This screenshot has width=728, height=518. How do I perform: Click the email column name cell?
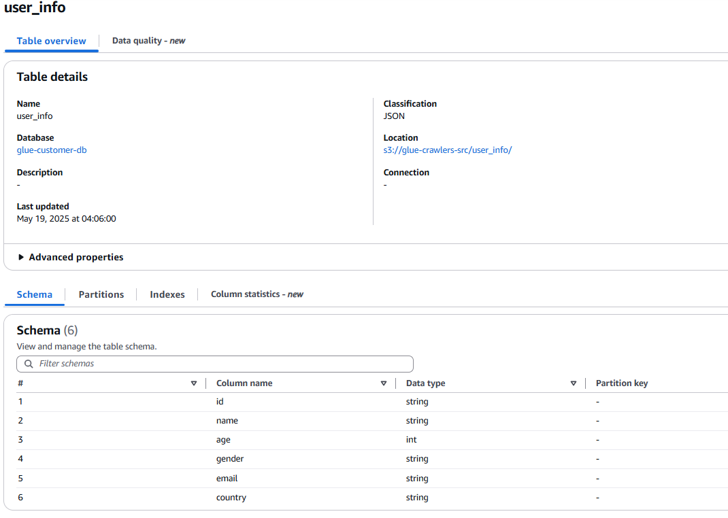click(x=227, y=479)
